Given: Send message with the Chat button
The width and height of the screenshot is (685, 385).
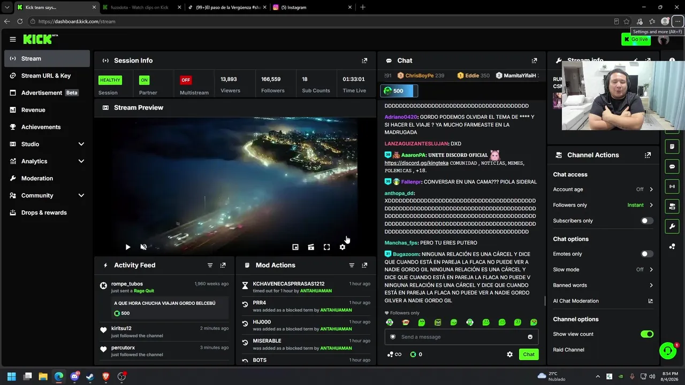Looking at the screenshot, I should point(529,355).
